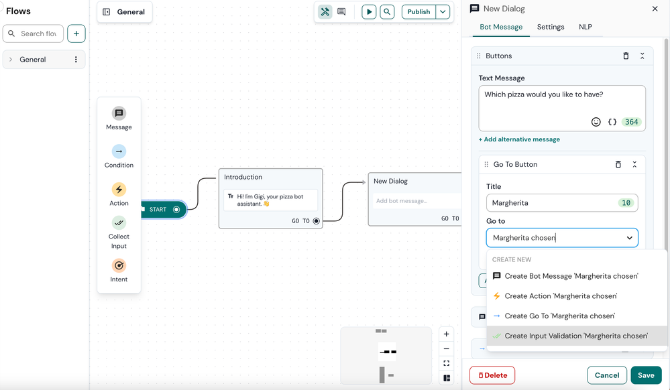
Task: Pick the Action lightning icon
Action: pos(119,189)
